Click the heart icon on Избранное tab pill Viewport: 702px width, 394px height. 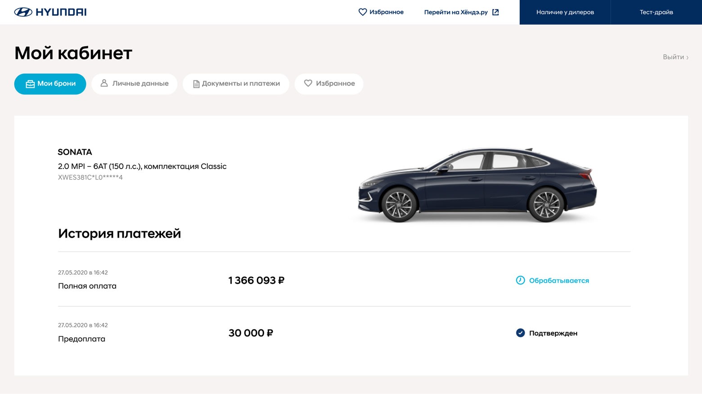click(308, 83)
